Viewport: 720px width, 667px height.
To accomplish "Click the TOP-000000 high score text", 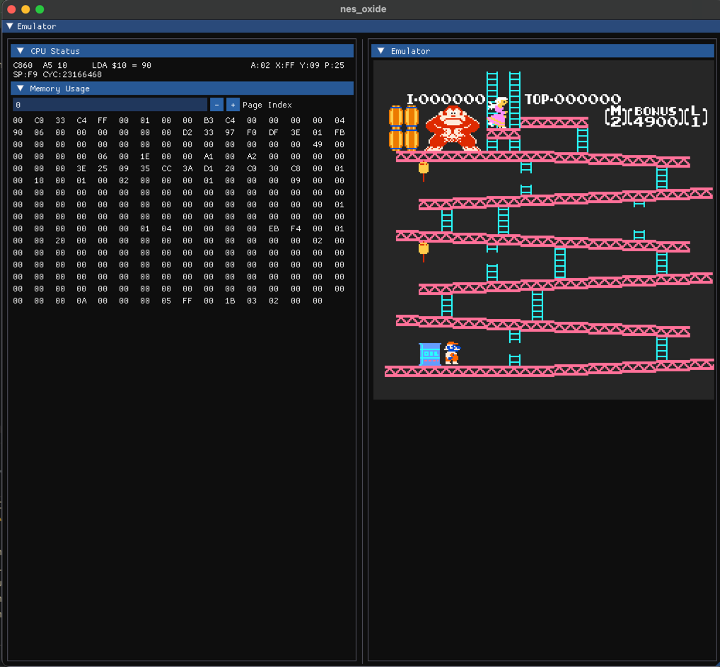I will coord(573,99).
